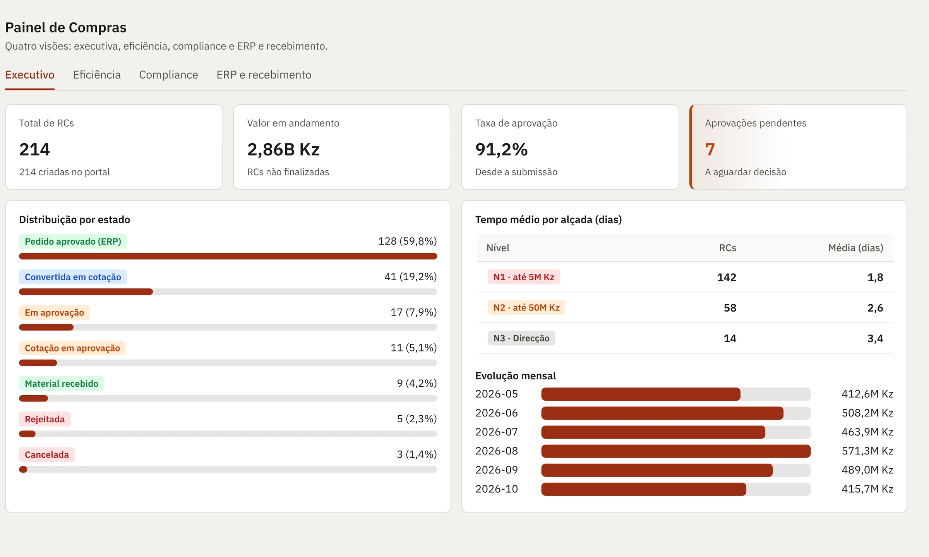This screenshot has height=557, width=929.
Task: Click the 142 RCs value for N1
Action: [727, 277]
